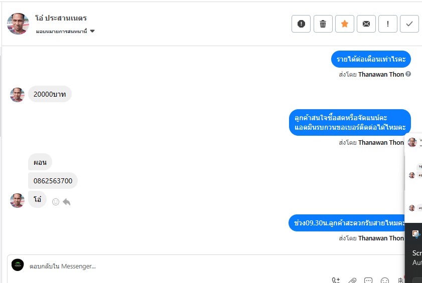The height and width of the screenshot is (283, 422).
Task: Open the customer name in conversation header
Action: 61,18
